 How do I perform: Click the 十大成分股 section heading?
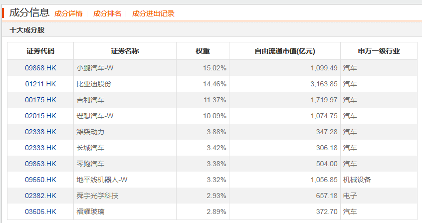click(x=27, y=30)
